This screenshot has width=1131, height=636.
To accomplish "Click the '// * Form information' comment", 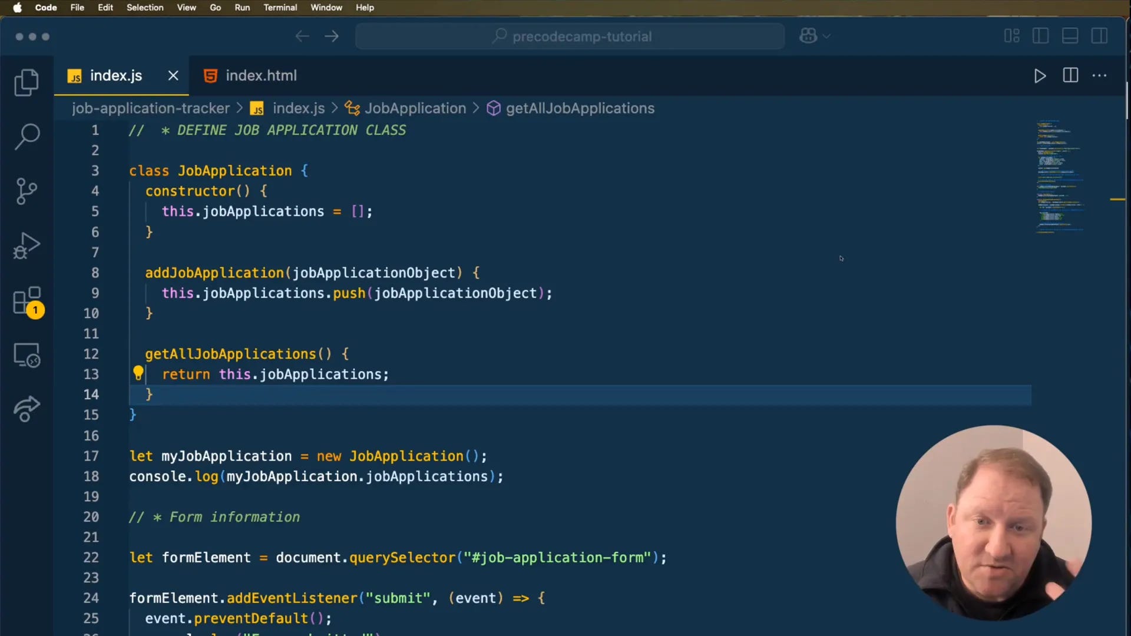I will coord(214,517).
